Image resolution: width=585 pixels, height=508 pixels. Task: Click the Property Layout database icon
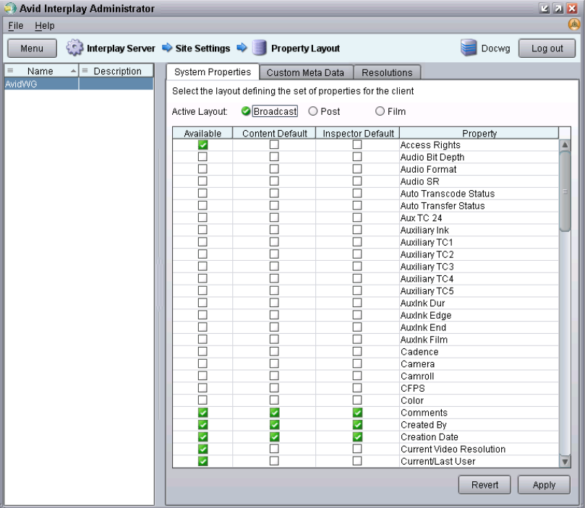pos(259,48)
